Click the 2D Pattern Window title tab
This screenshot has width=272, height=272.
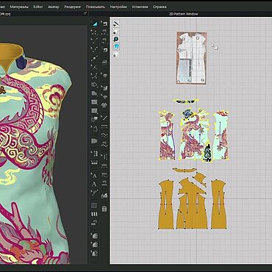pyautogui.click(x=184, y=14)
